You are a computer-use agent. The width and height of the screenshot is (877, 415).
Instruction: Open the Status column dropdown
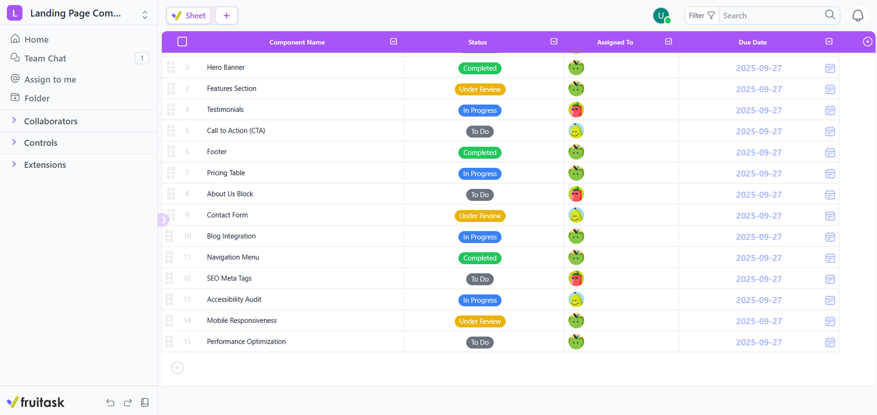[x=554, y=42]
